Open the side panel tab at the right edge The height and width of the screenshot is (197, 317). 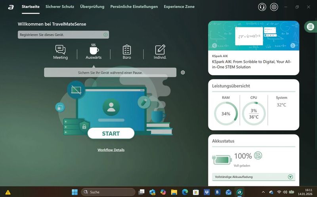(x=310, y=27)
